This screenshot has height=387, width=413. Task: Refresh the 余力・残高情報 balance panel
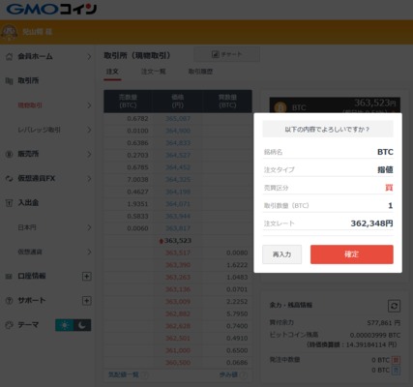(394, 306)
